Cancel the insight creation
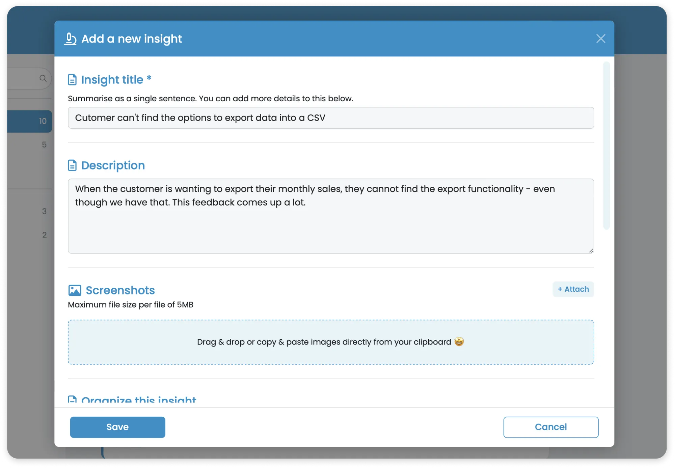The height and width of the screenshot is (468, 675). click(551, 427)
